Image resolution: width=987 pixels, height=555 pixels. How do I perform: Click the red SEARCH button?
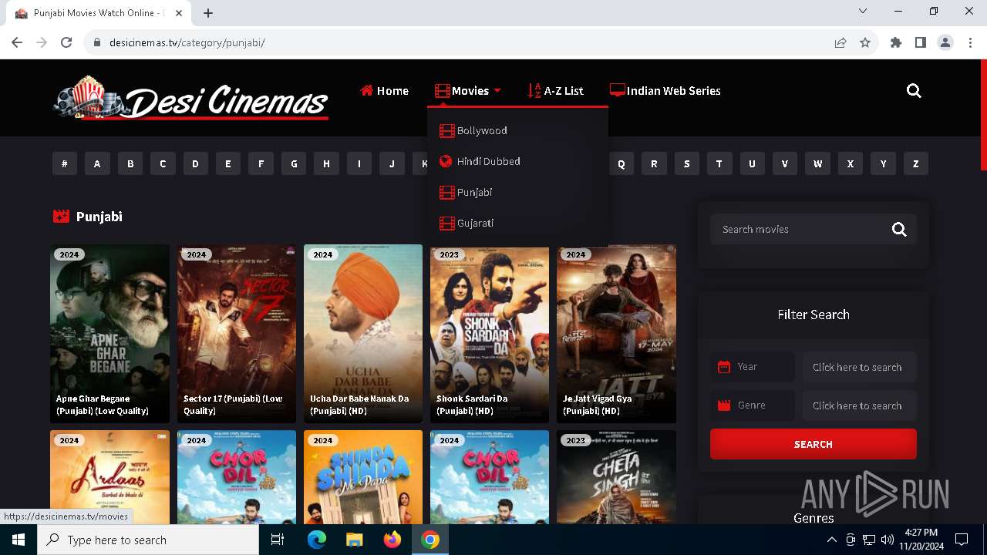(x=814, y=444)
